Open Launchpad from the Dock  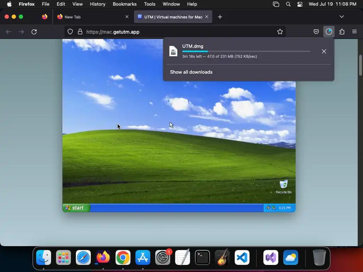pos(63,257)
